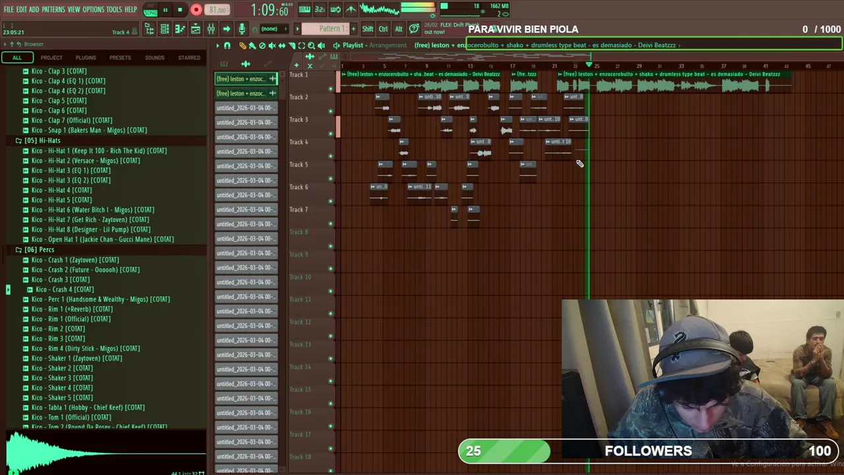This screenshot has height=475, width=844.
Task: Click the green X icon above Track 1
Action: [x=310, y=65]
